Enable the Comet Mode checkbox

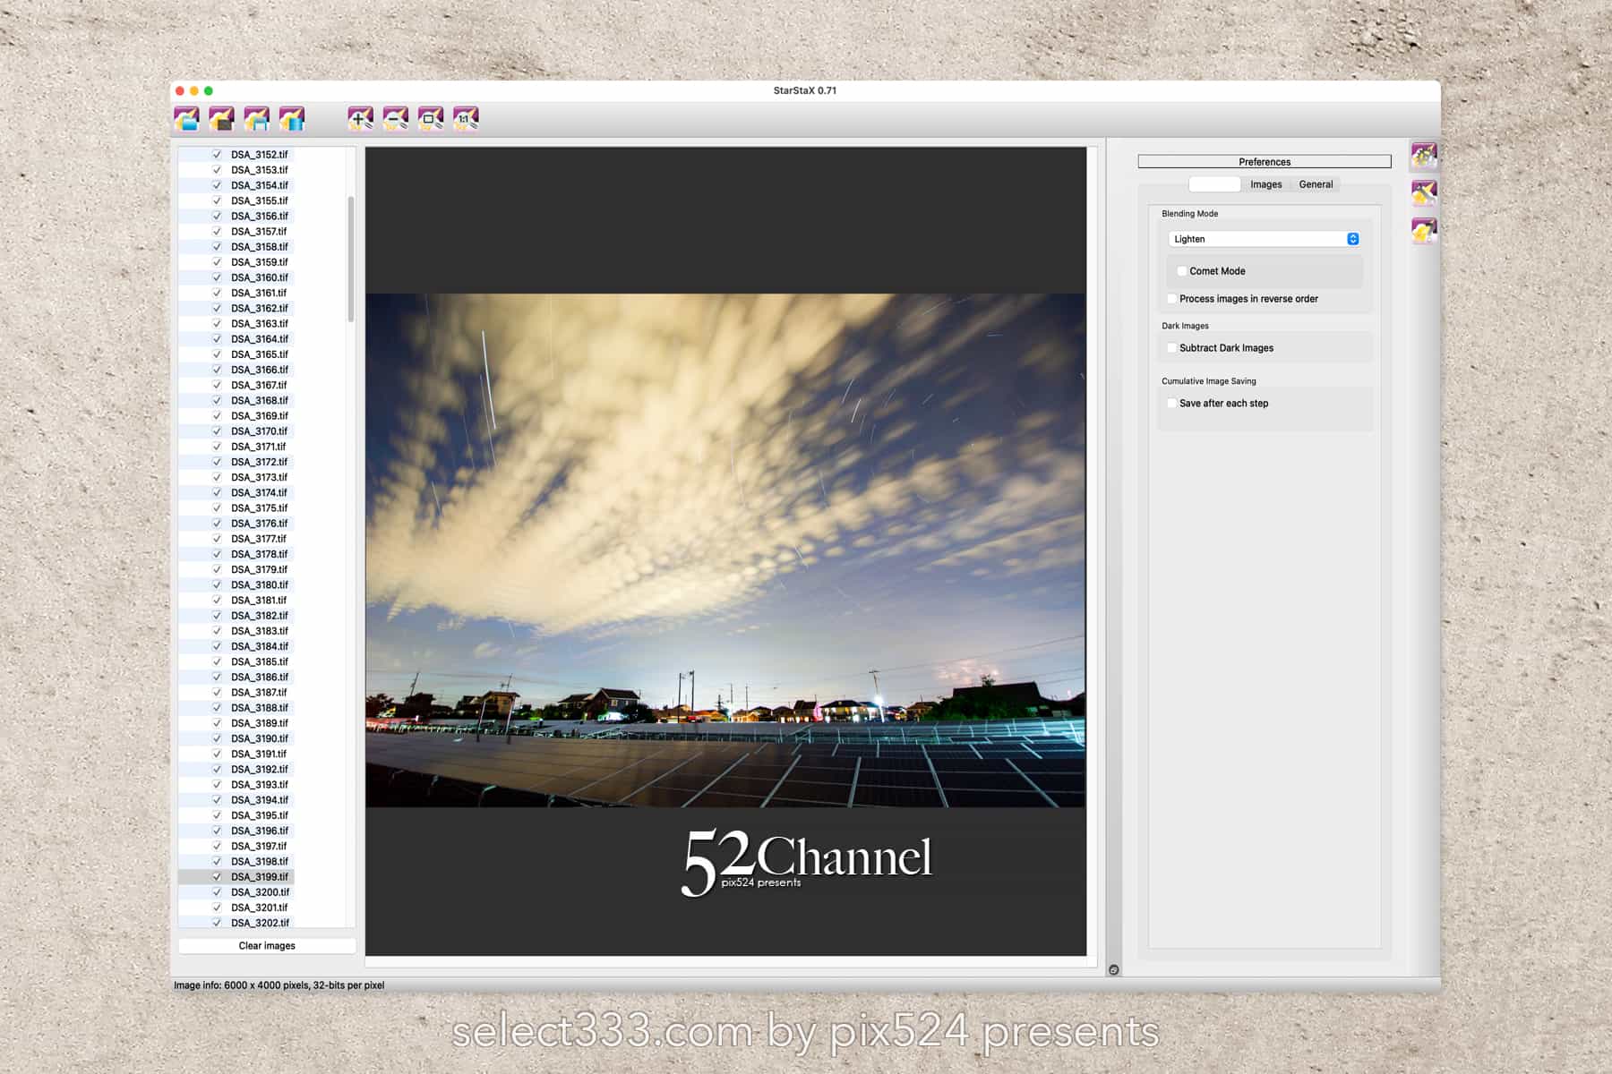[1182, 271]
